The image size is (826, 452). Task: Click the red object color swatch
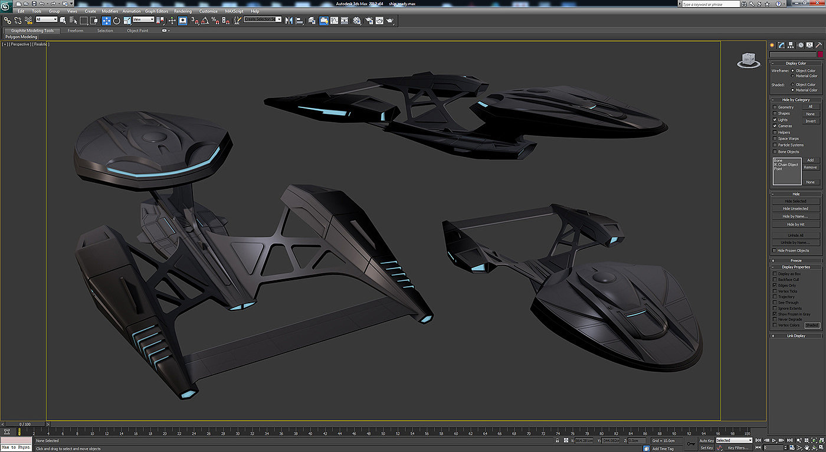pos(820,54)
